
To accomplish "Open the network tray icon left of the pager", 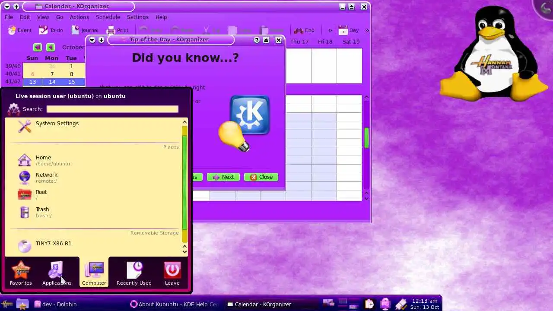I will point(328,304).
